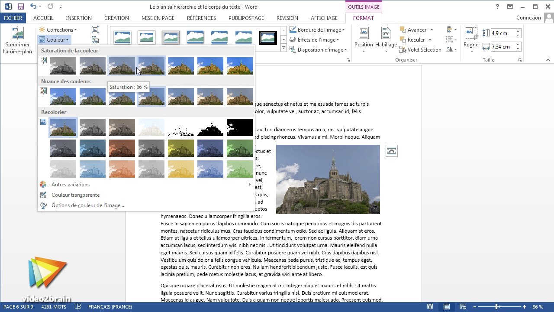This screenshot has height=312, width=554.
Task: Open the Reculer dropdown arrow
Action: (x=430, y=40)
